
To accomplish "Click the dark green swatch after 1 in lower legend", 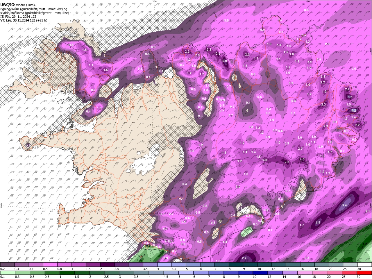I will click(x=67, y=273).
